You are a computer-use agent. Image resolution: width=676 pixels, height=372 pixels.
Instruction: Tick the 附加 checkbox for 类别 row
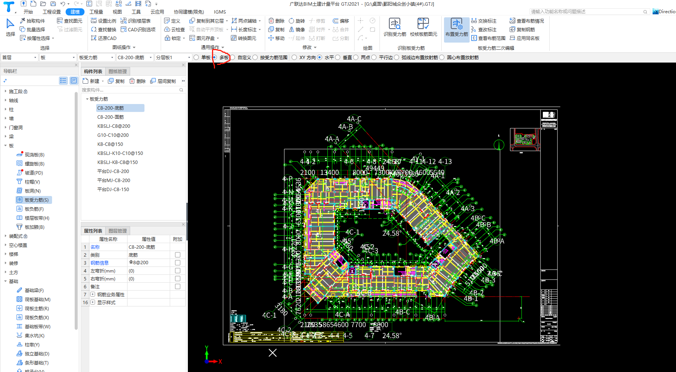178,255
